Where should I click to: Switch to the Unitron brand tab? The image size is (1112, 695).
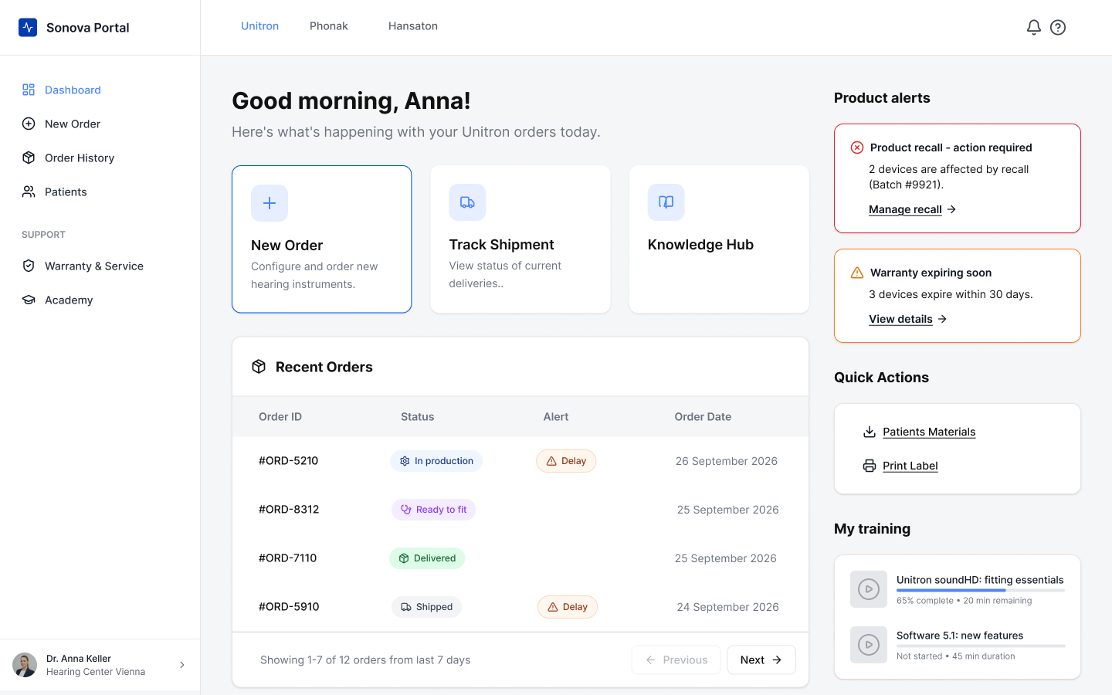pyautogui.click(x=259, y=26)
